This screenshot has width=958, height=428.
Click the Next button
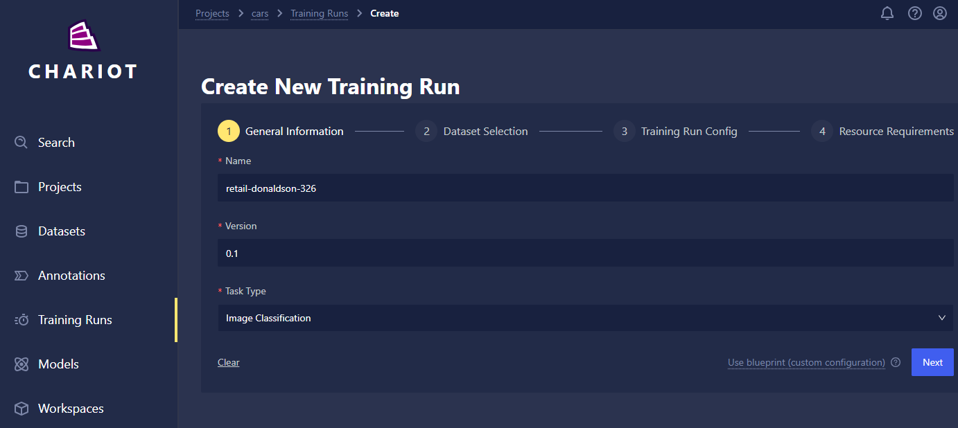(932, 362)
